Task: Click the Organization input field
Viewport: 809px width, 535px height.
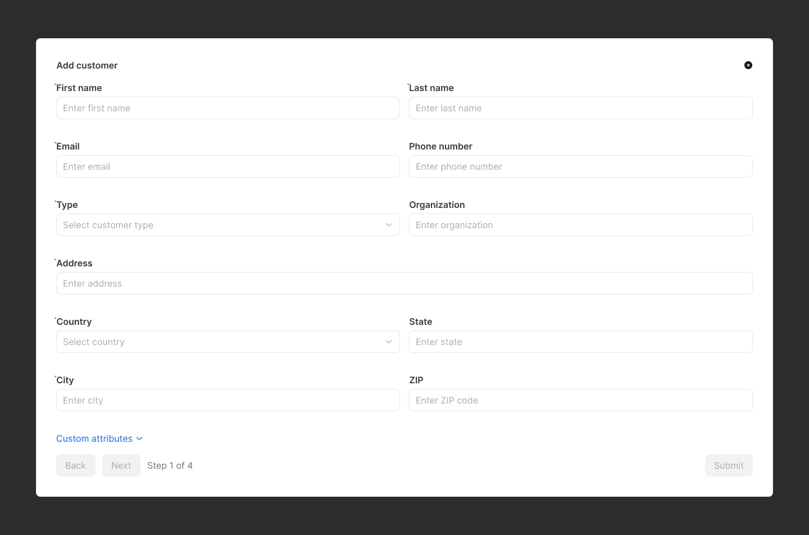Action: tap(580, 225)
